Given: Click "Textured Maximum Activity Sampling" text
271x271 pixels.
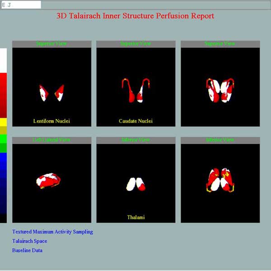Looking at the screenshot, I should (x=52, y=232).
